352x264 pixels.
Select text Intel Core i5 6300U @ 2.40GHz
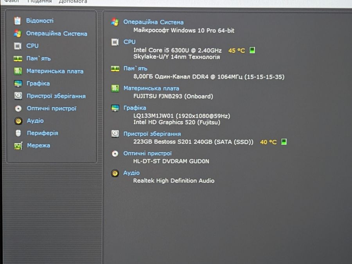[x=177, y=50]
